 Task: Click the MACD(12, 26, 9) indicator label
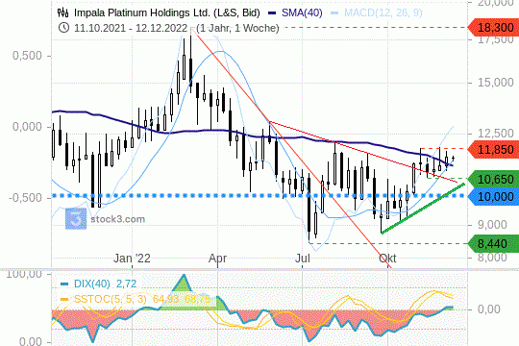click(383, 12)
